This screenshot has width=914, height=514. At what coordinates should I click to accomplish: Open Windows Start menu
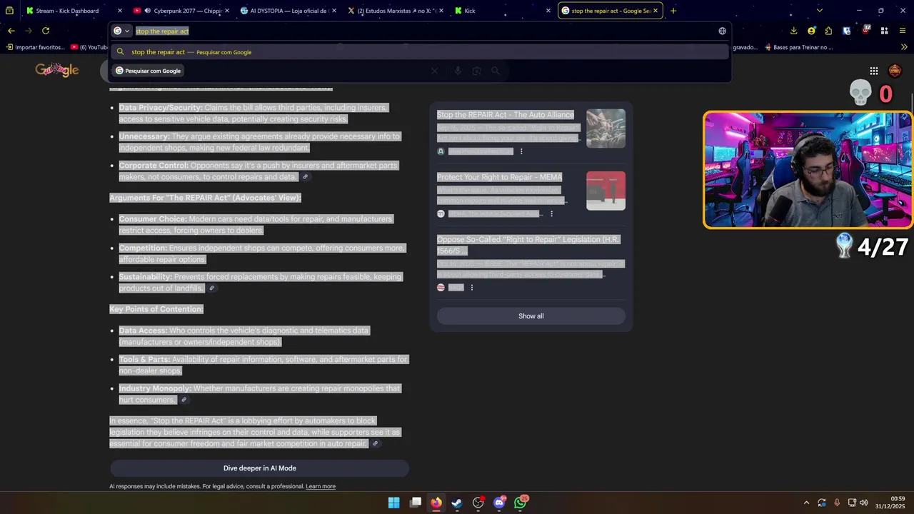[x=393, y=503]
